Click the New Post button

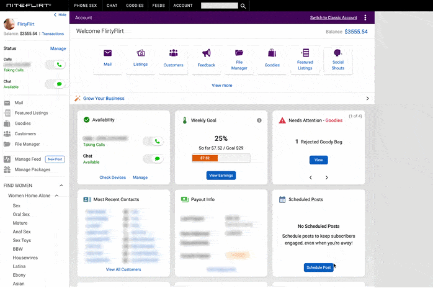point(55,159)
